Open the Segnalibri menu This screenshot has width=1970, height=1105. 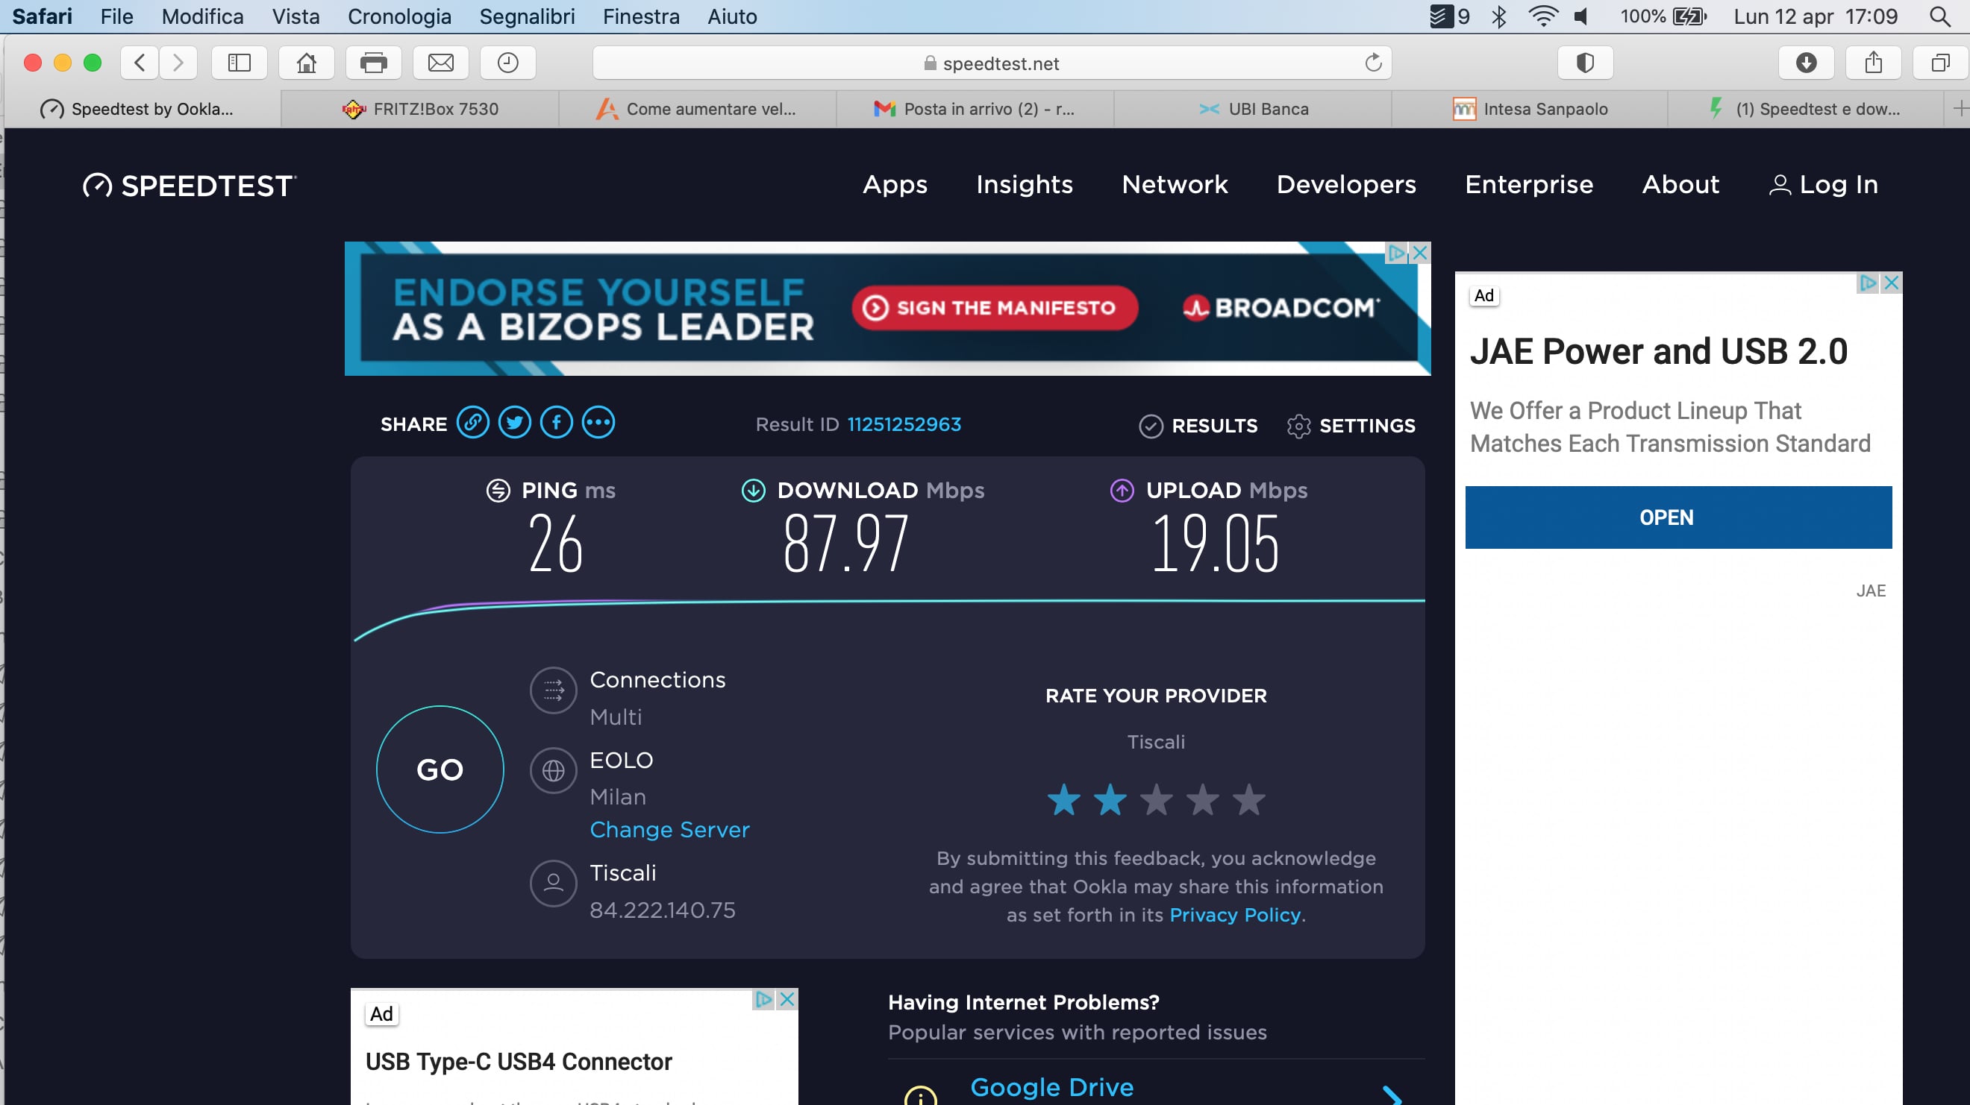(x=526, y=16)
